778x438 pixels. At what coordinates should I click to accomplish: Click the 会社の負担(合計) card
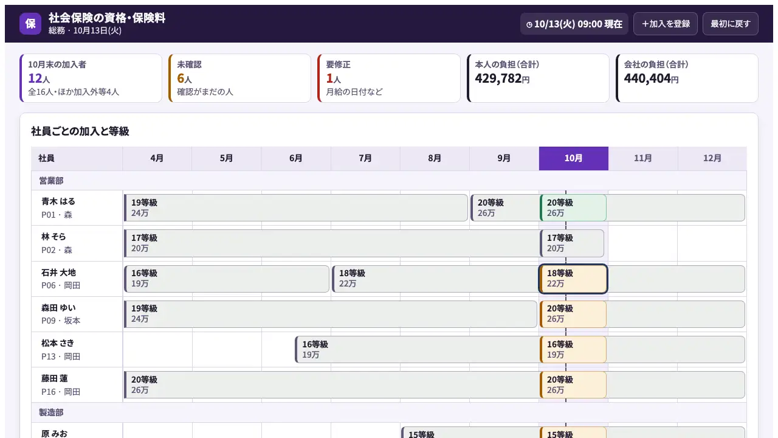point(687,78)
